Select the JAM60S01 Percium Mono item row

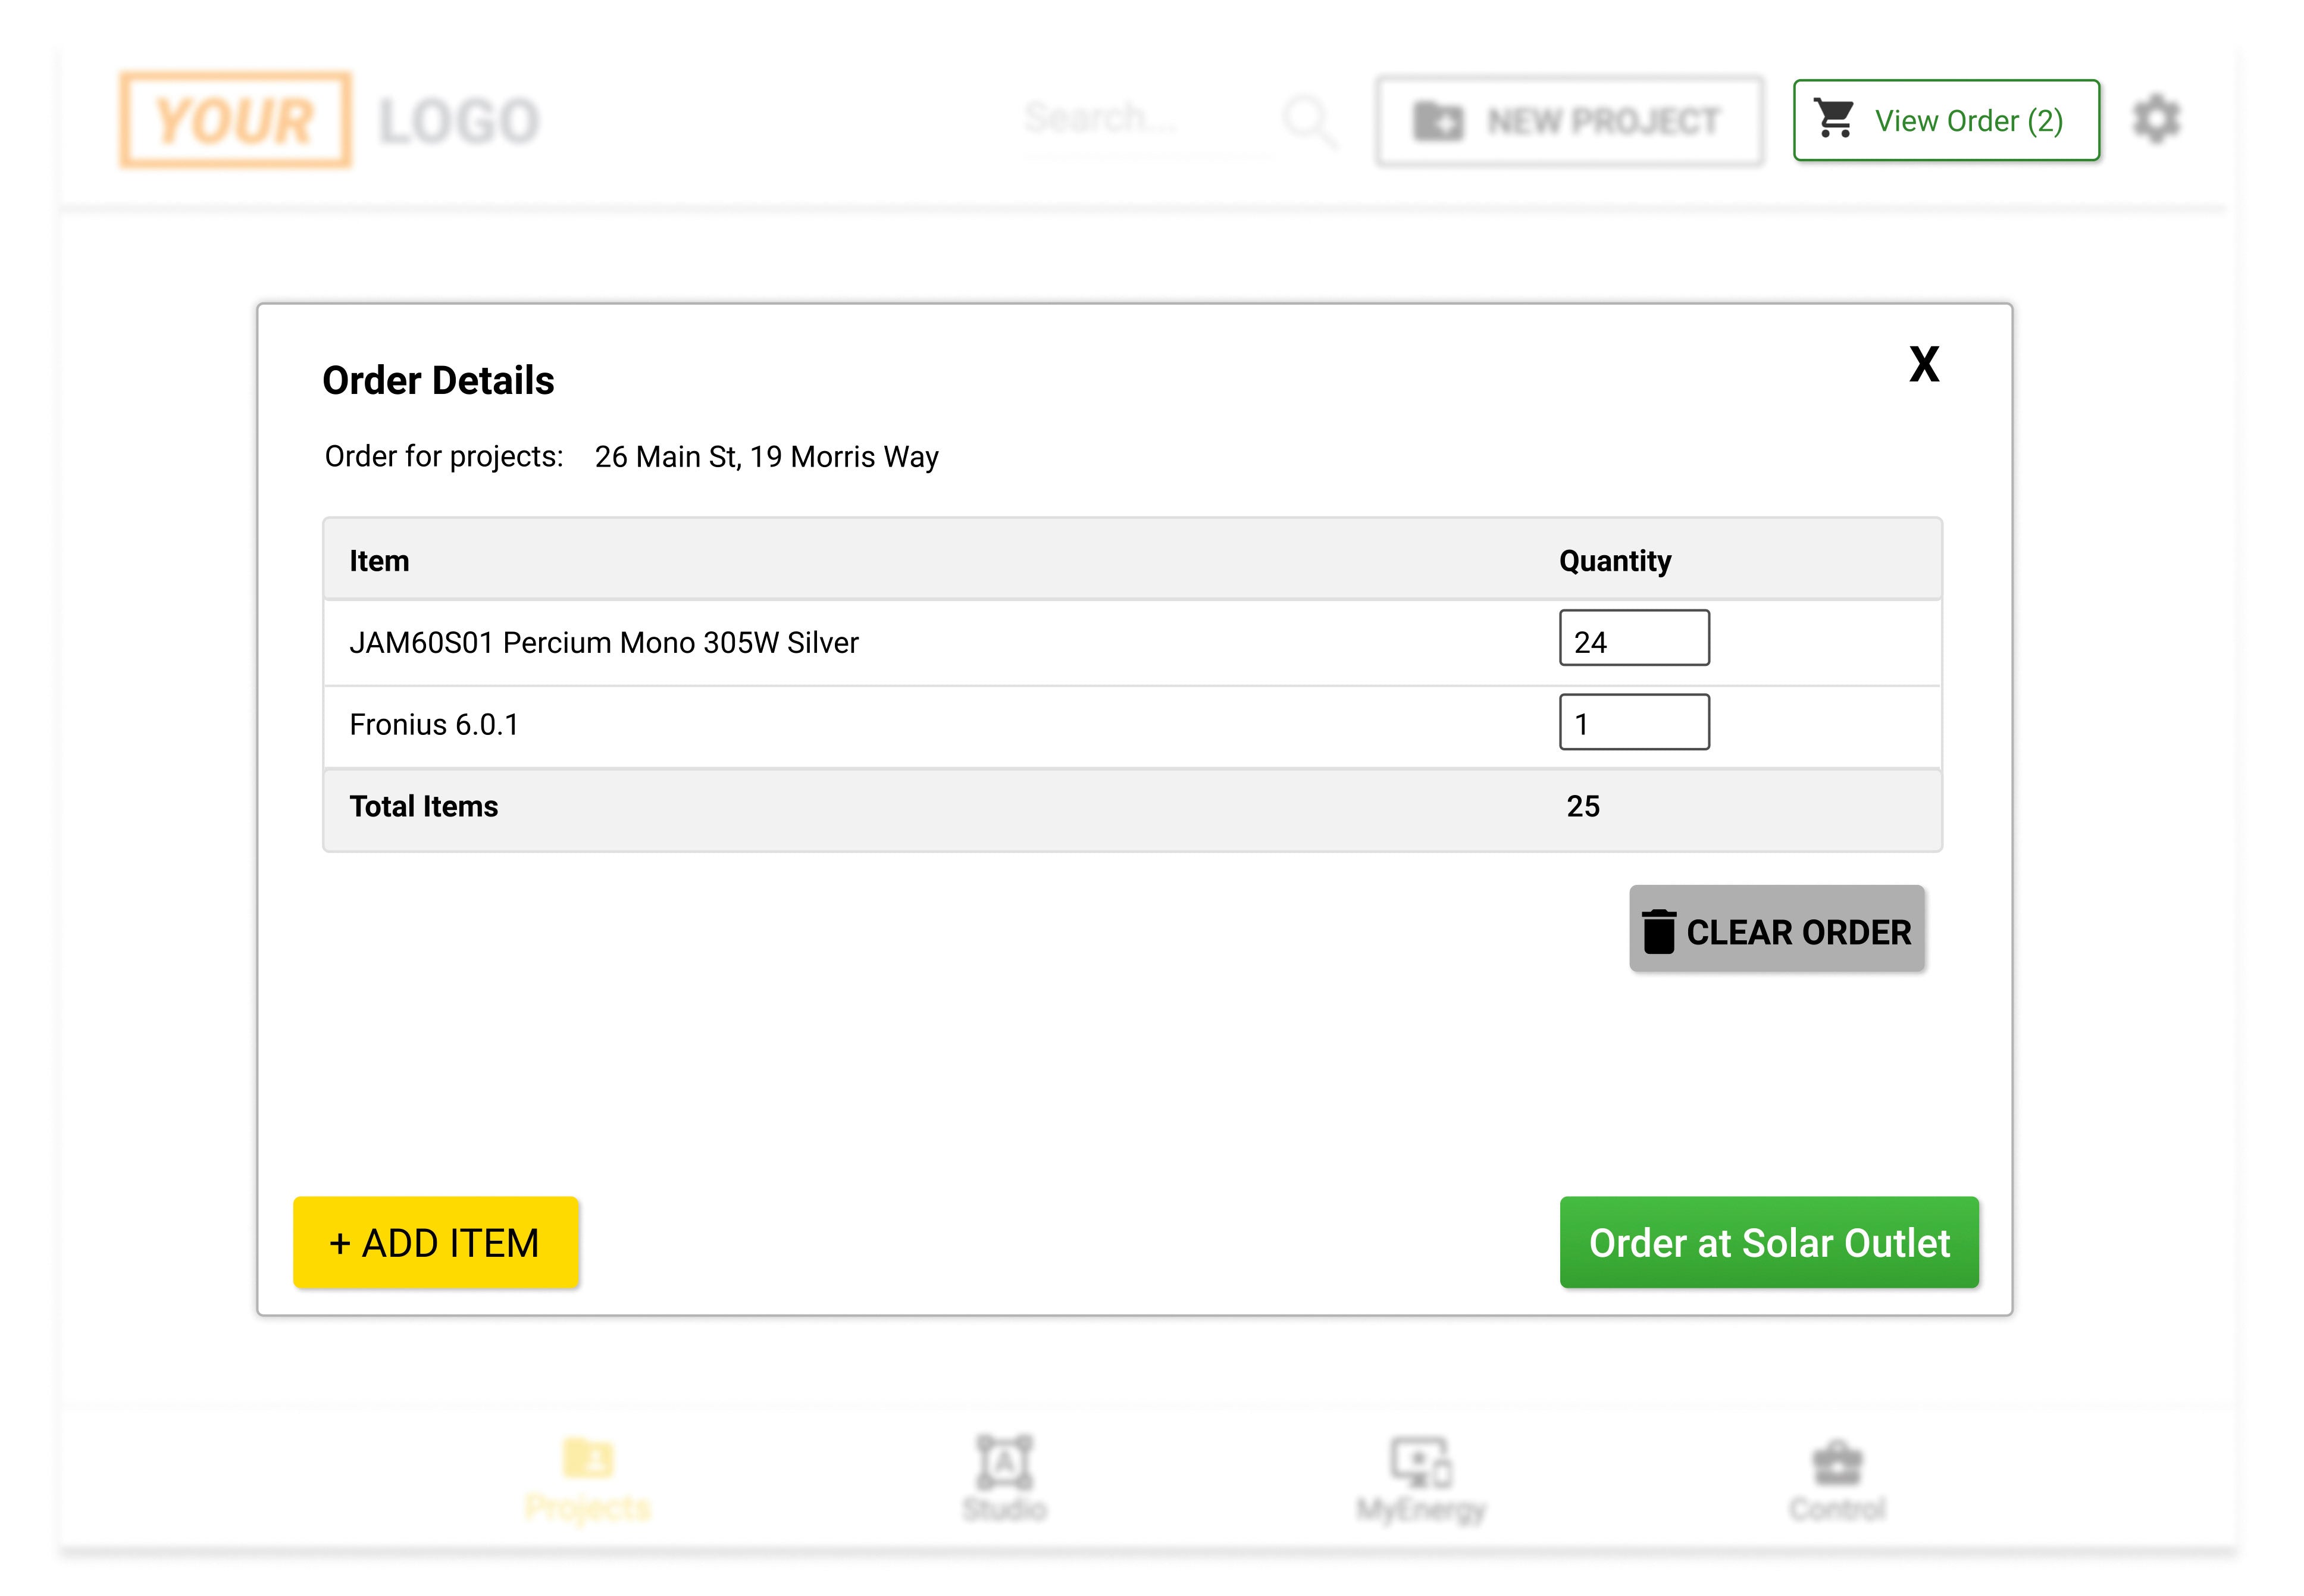[1131, 642]
